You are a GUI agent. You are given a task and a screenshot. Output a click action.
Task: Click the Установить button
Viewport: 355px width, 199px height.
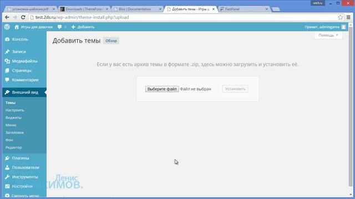point(235,89)
